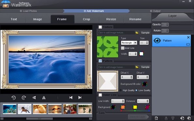Select the fish thumbnail
The height and width of the screenshot is (121, 194).
coord(9,109)
